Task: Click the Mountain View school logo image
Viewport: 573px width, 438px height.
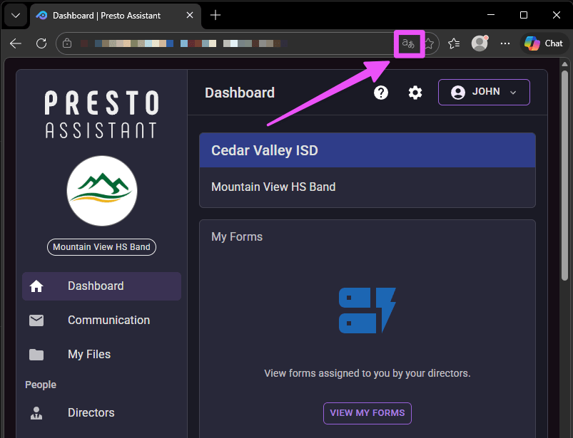Action: (102, 191)
